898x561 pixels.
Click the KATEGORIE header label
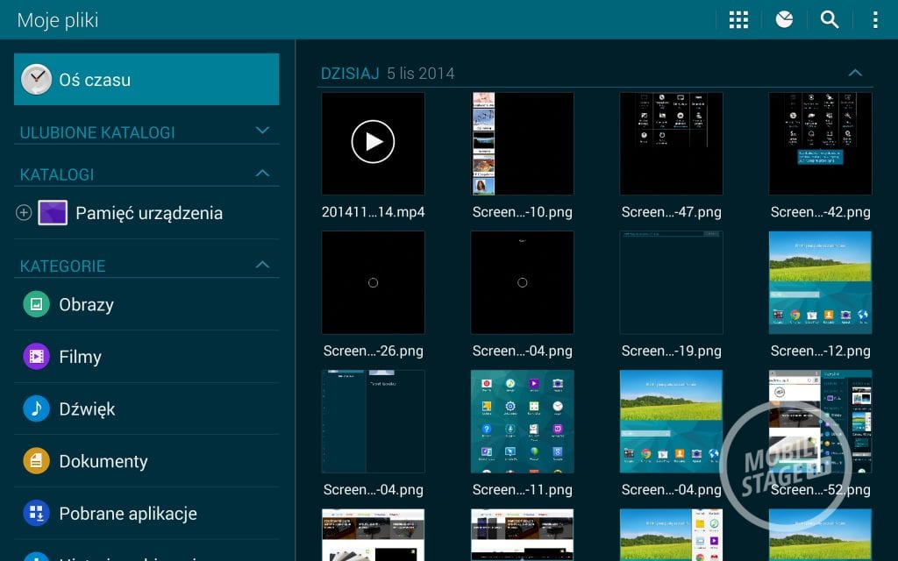click(63, 266)
